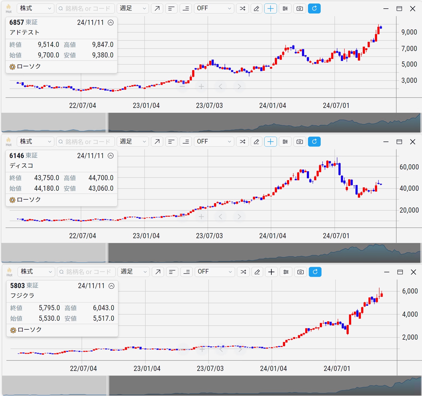Take chart snapshot in Advantest window
Image resolution: width=422 pixels, height=396 pixels.
coord(300,8)
